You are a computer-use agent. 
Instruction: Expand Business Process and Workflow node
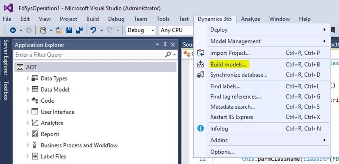28,145
